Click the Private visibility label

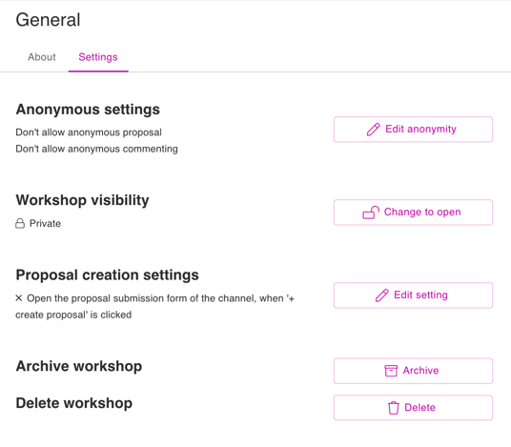click(45, 223)
